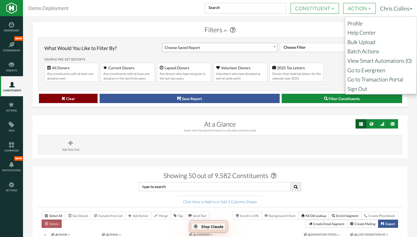Click the type to search field
The image size is (417, 237).
[x=214, y=187]
